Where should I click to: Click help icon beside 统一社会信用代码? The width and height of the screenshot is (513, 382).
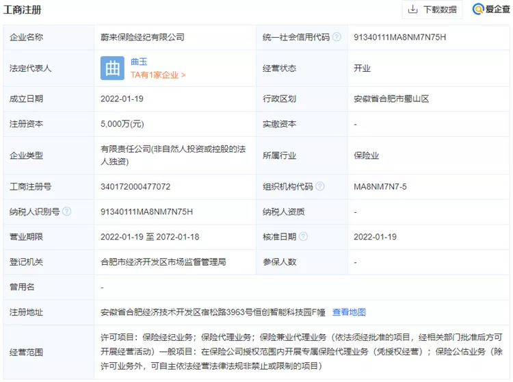click(x=337, y=37)
